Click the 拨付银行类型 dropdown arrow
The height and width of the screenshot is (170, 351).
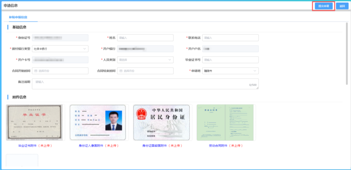[85, 49]
